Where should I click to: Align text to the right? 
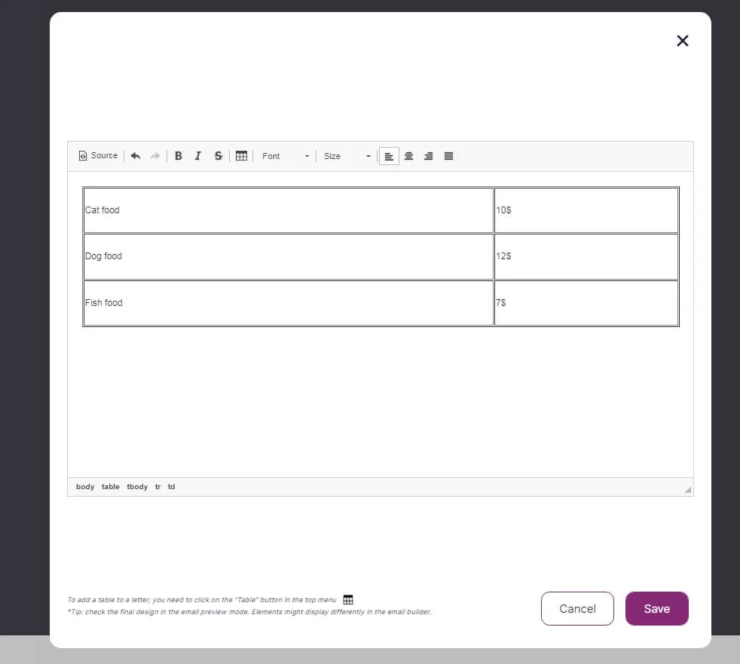click(x=429, y=156)
